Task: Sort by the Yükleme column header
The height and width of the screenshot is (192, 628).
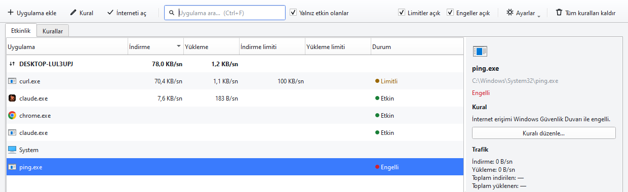Action: (x=211, y=47)
